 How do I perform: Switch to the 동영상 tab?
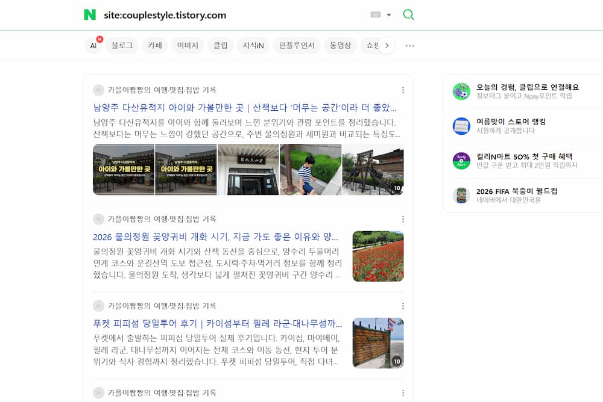click(x=340, y=45)
